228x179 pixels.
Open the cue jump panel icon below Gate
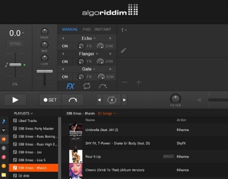(x=103, y=87)
